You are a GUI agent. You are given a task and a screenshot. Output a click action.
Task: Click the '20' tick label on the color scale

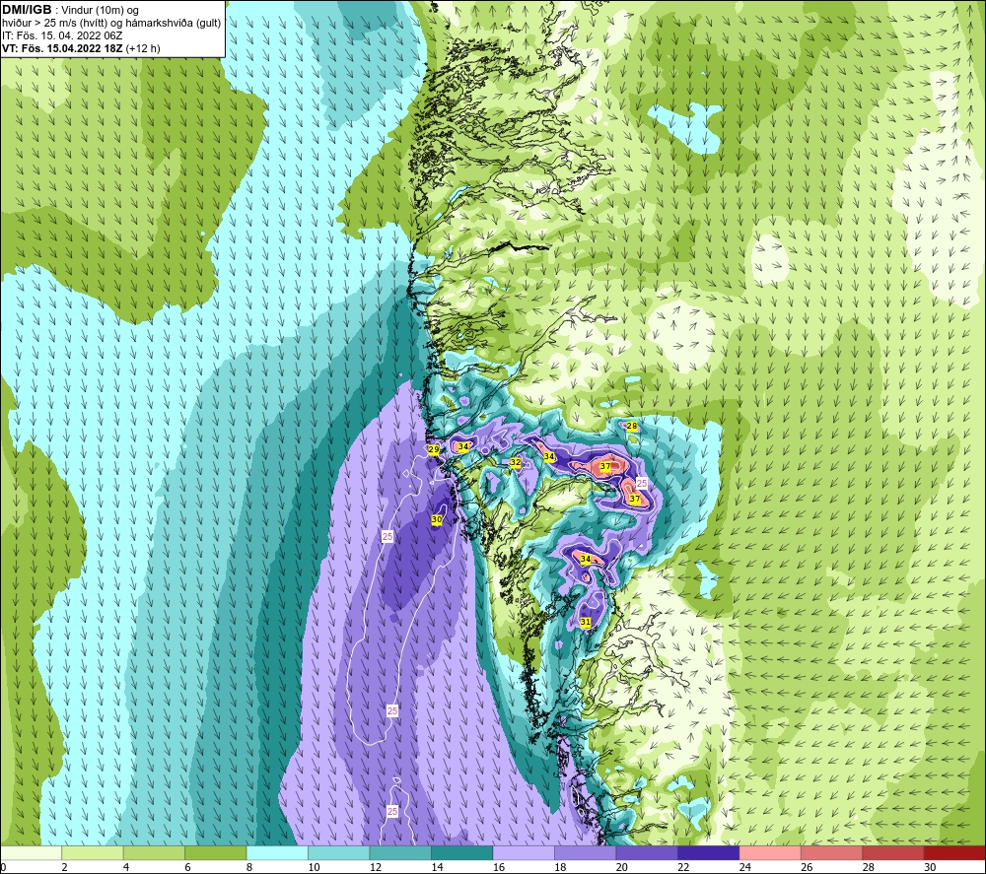(x=622, y=867)
